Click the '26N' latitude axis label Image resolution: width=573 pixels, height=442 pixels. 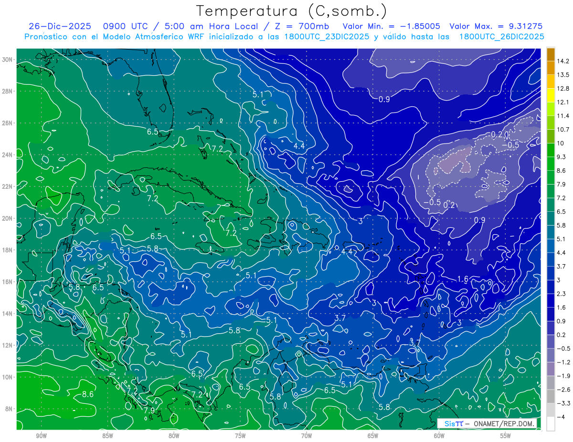coord(8,123)
